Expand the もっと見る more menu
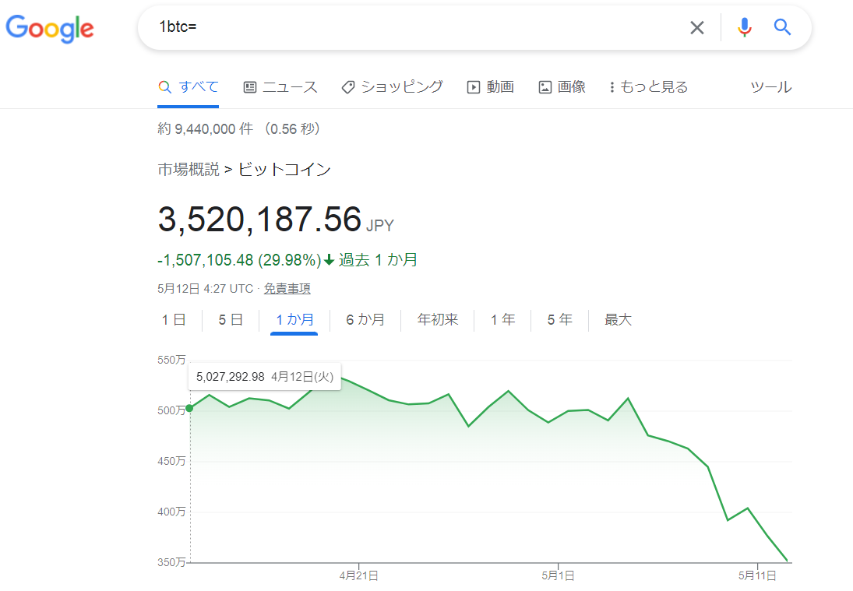The image size is (853, 591). (648, 87)
